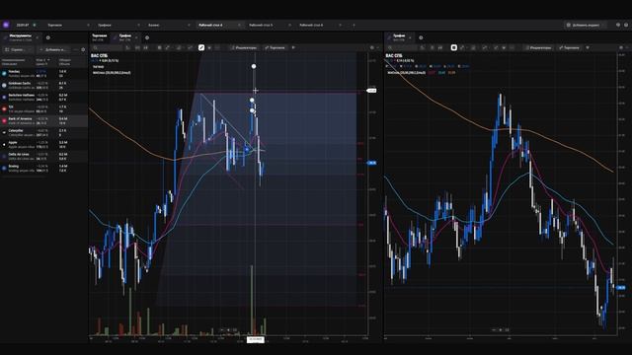Open notifications bell icon at top right
Image resolution: width=632 pixels, height=355 pixels.
point(618,25)
